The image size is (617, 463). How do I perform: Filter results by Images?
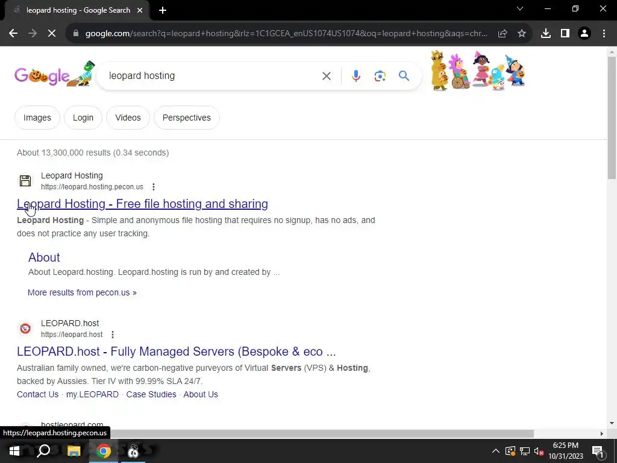[x=37, y=118]
